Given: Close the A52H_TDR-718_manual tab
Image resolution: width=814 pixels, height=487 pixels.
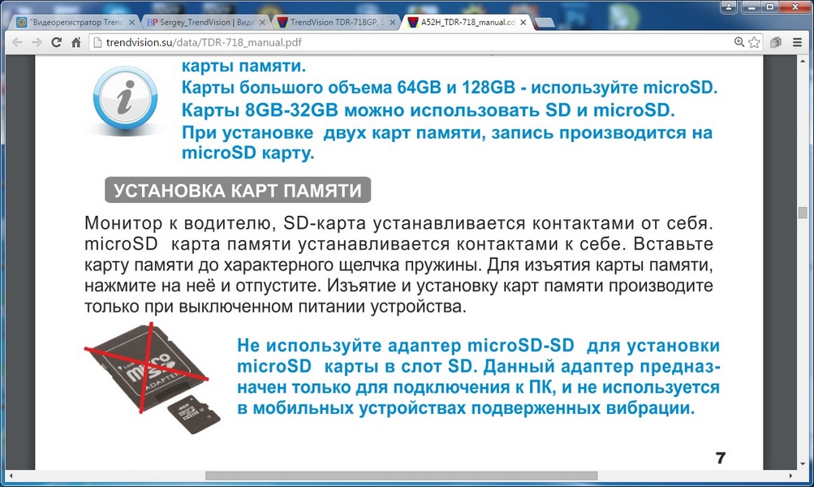Looking at the screenshot, I should pyautogui.click(x=523, y=22).
